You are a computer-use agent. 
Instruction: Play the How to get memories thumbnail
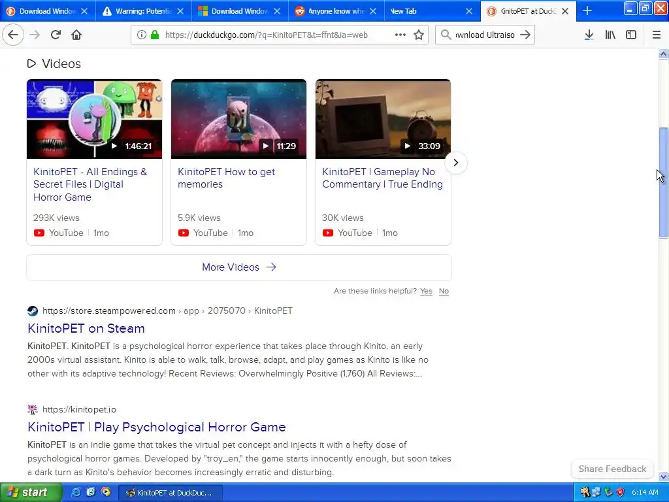[238, 119]
